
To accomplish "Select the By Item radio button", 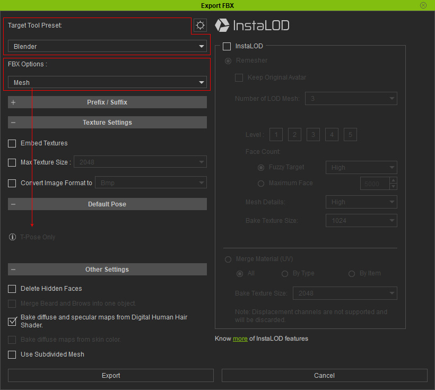I will coord(352,274).
